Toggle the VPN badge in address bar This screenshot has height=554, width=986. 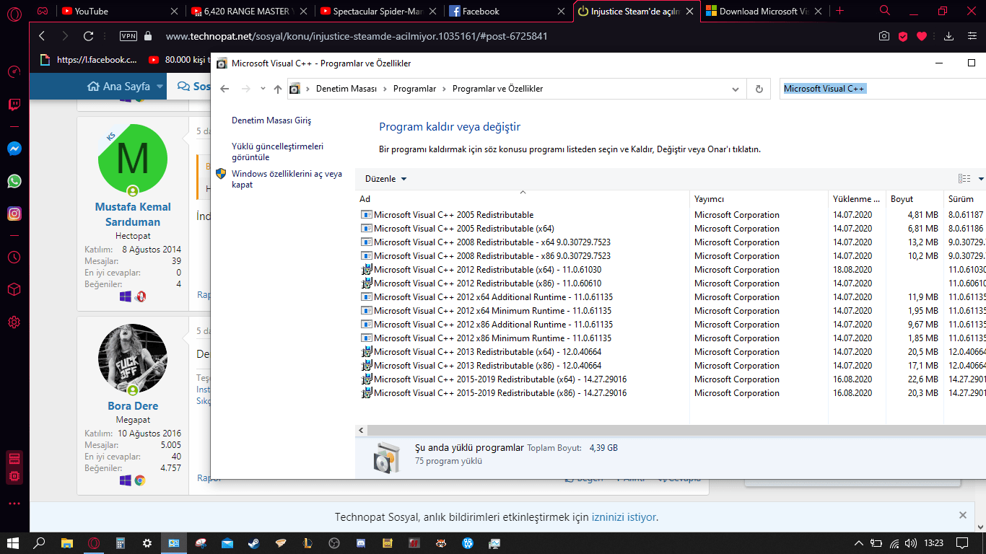(128, 36)
